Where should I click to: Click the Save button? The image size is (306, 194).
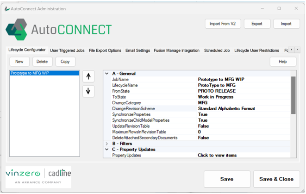click(x=227, y=179)
